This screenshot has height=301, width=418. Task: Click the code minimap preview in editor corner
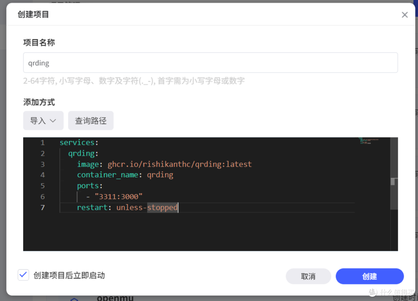[369, 141]
